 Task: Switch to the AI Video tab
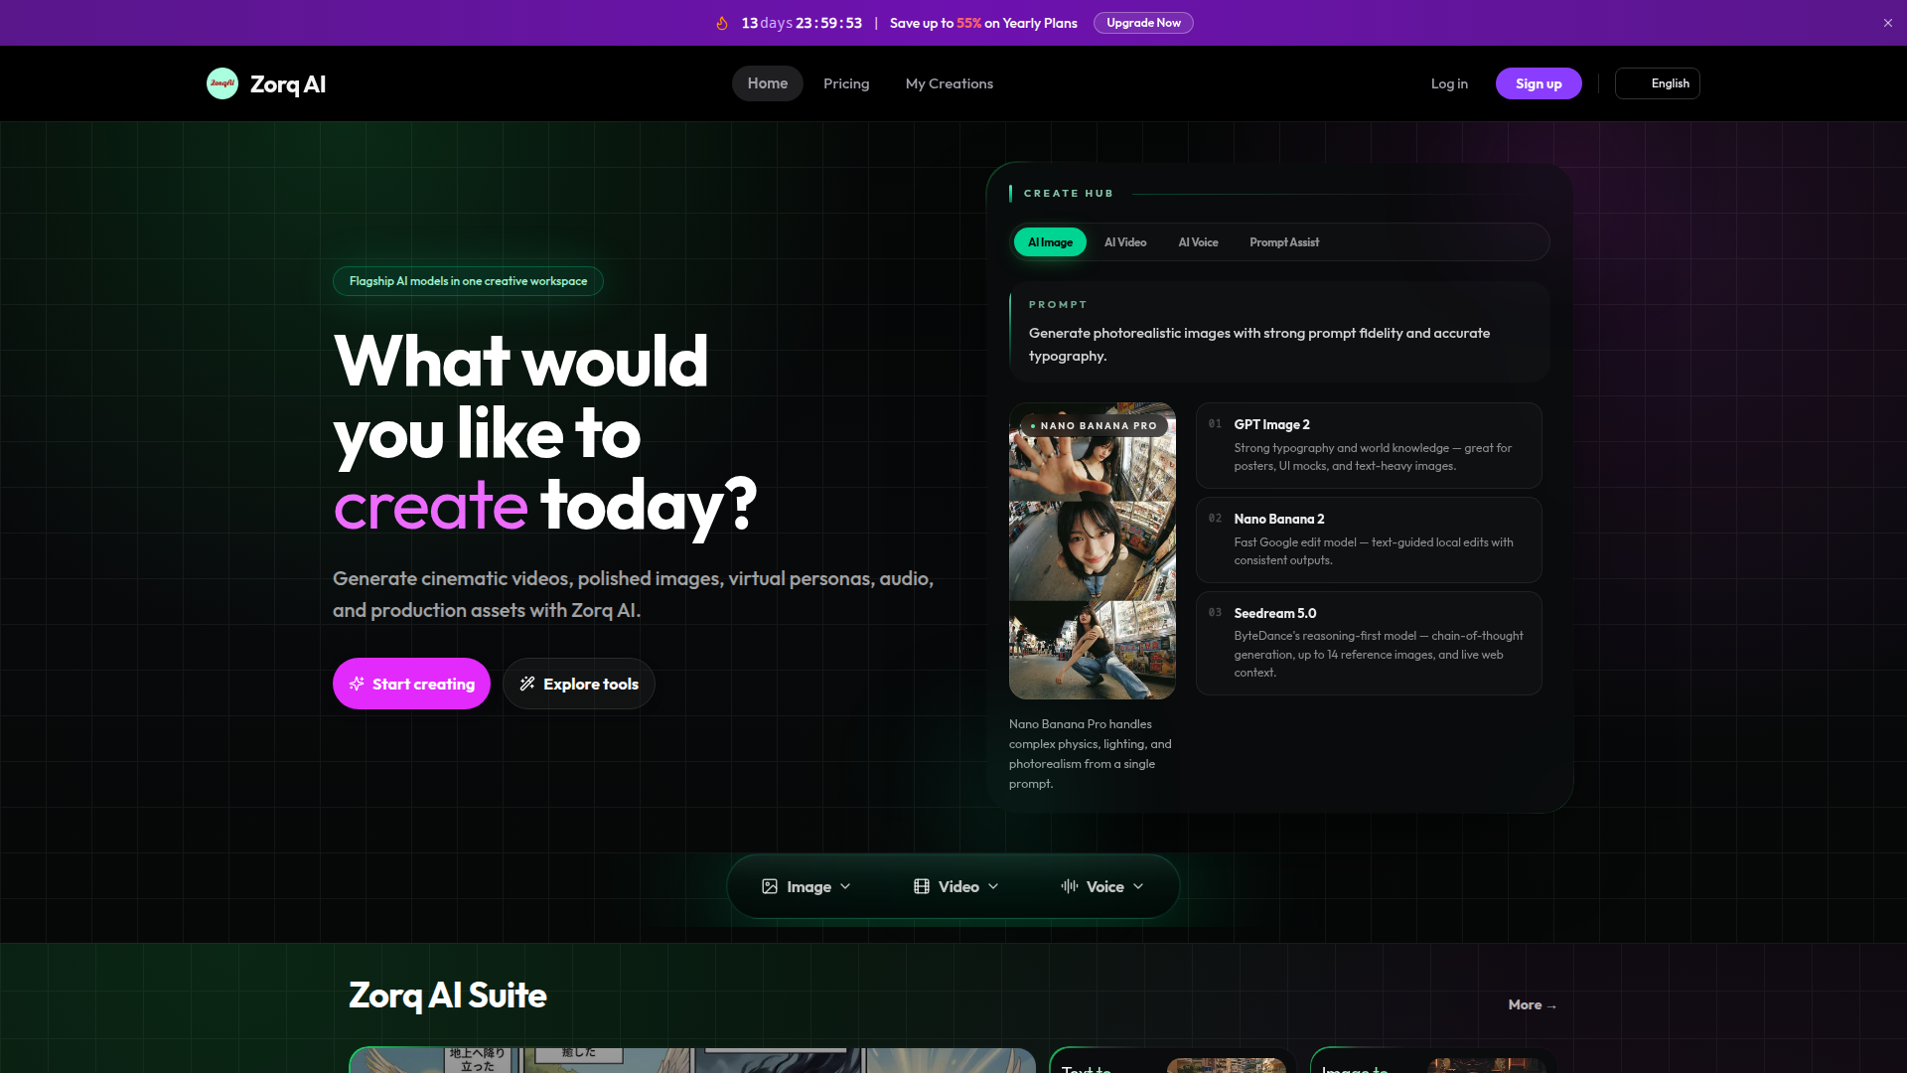coord(1125,242)
